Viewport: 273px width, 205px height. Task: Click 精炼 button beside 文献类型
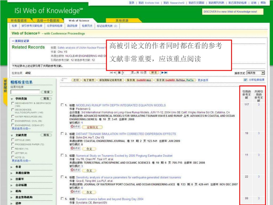pyautogui.click(x=46, y=135)
